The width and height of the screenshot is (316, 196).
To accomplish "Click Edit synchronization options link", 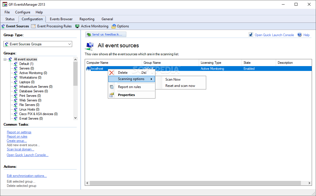I will [x=27, y=176].
